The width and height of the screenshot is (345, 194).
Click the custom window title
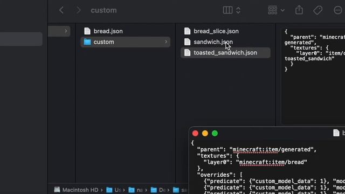[103, 10]
